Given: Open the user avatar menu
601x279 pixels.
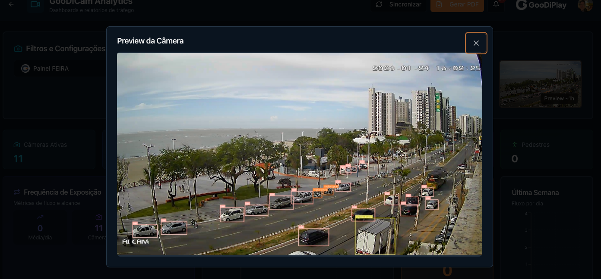Looking at the screenshot, I should (x=585, y=5).
